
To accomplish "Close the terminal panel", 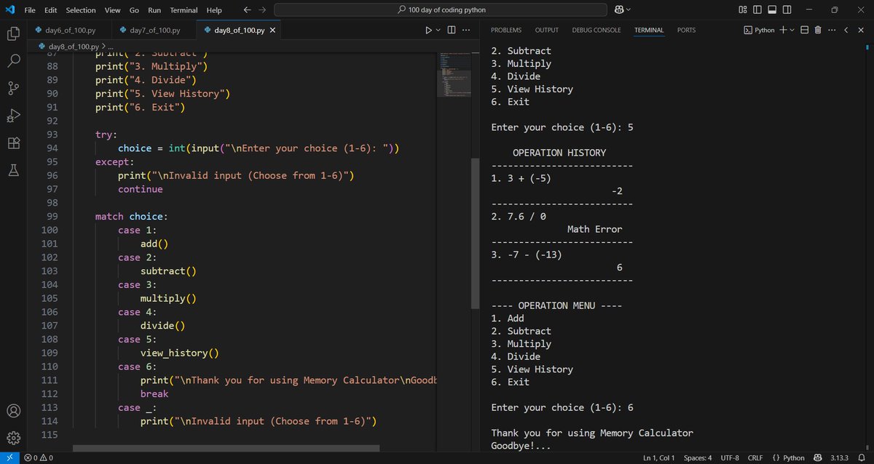I will [x=861, y=30].
